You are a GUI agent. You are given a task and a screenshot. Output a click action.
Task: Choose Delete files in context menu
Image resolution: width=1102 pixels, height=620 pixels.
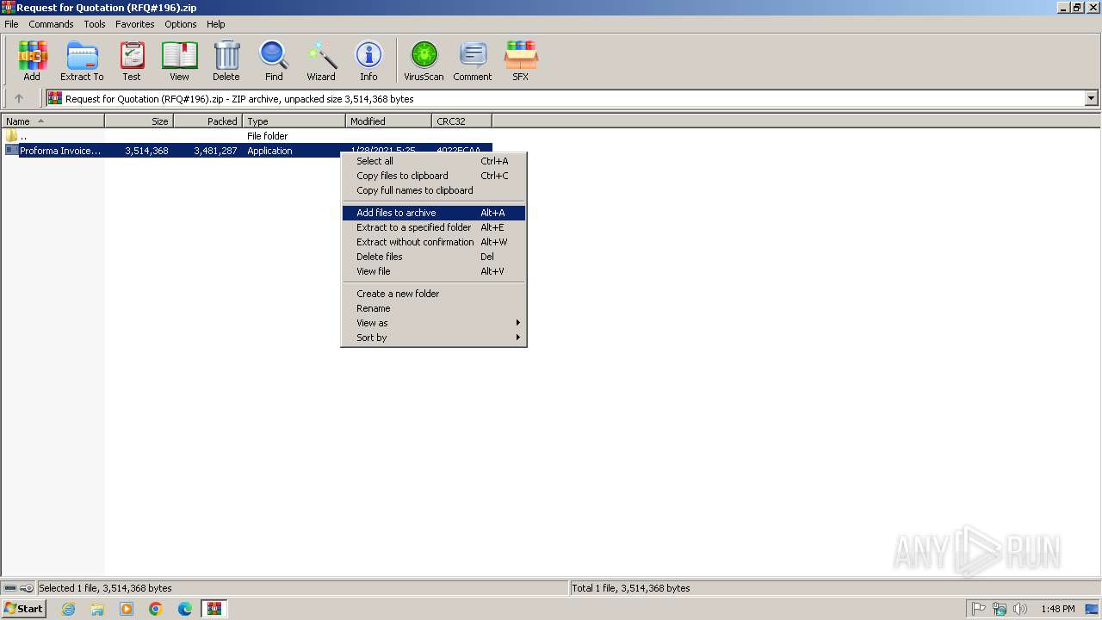click(434, 257)
